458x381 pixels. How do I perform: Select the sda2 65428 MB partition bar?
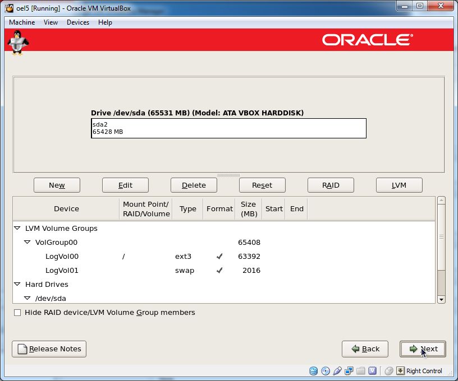[228, 128]
